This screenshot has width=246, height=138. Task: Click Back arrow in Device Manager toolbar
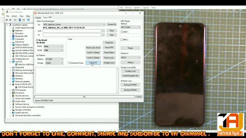(x=7, y=20)
